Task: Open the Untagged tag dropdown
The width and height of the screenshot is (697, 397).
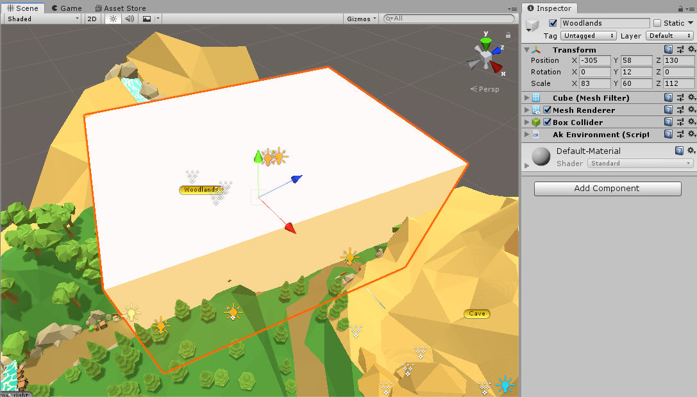Action: click(588, 36)
